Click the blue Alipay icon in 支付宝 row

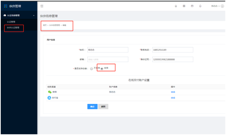[x=49, y=98]
